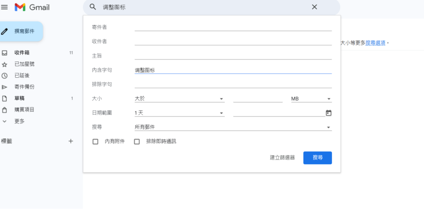Enable the 排除即時通訊 checkbox
Screen dimensions: 424x210
pos(137,141)
